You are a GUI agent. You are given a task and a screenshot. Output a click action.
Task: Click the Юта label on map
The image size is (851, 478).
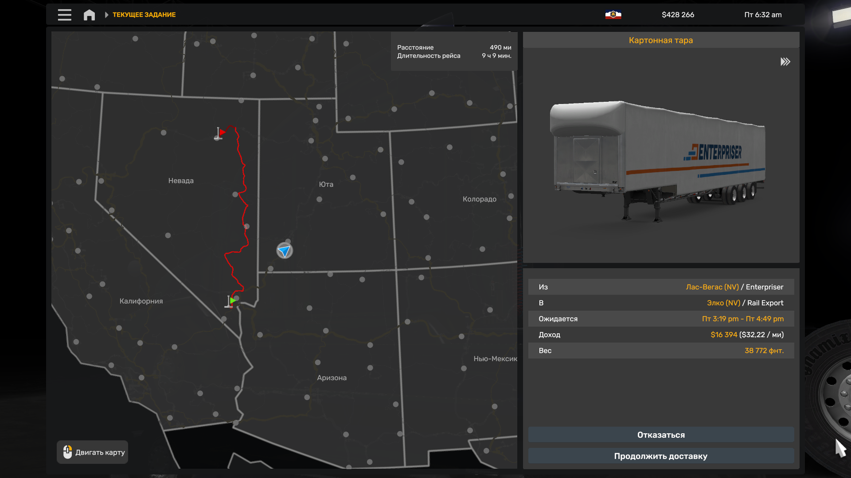point(326,184)
